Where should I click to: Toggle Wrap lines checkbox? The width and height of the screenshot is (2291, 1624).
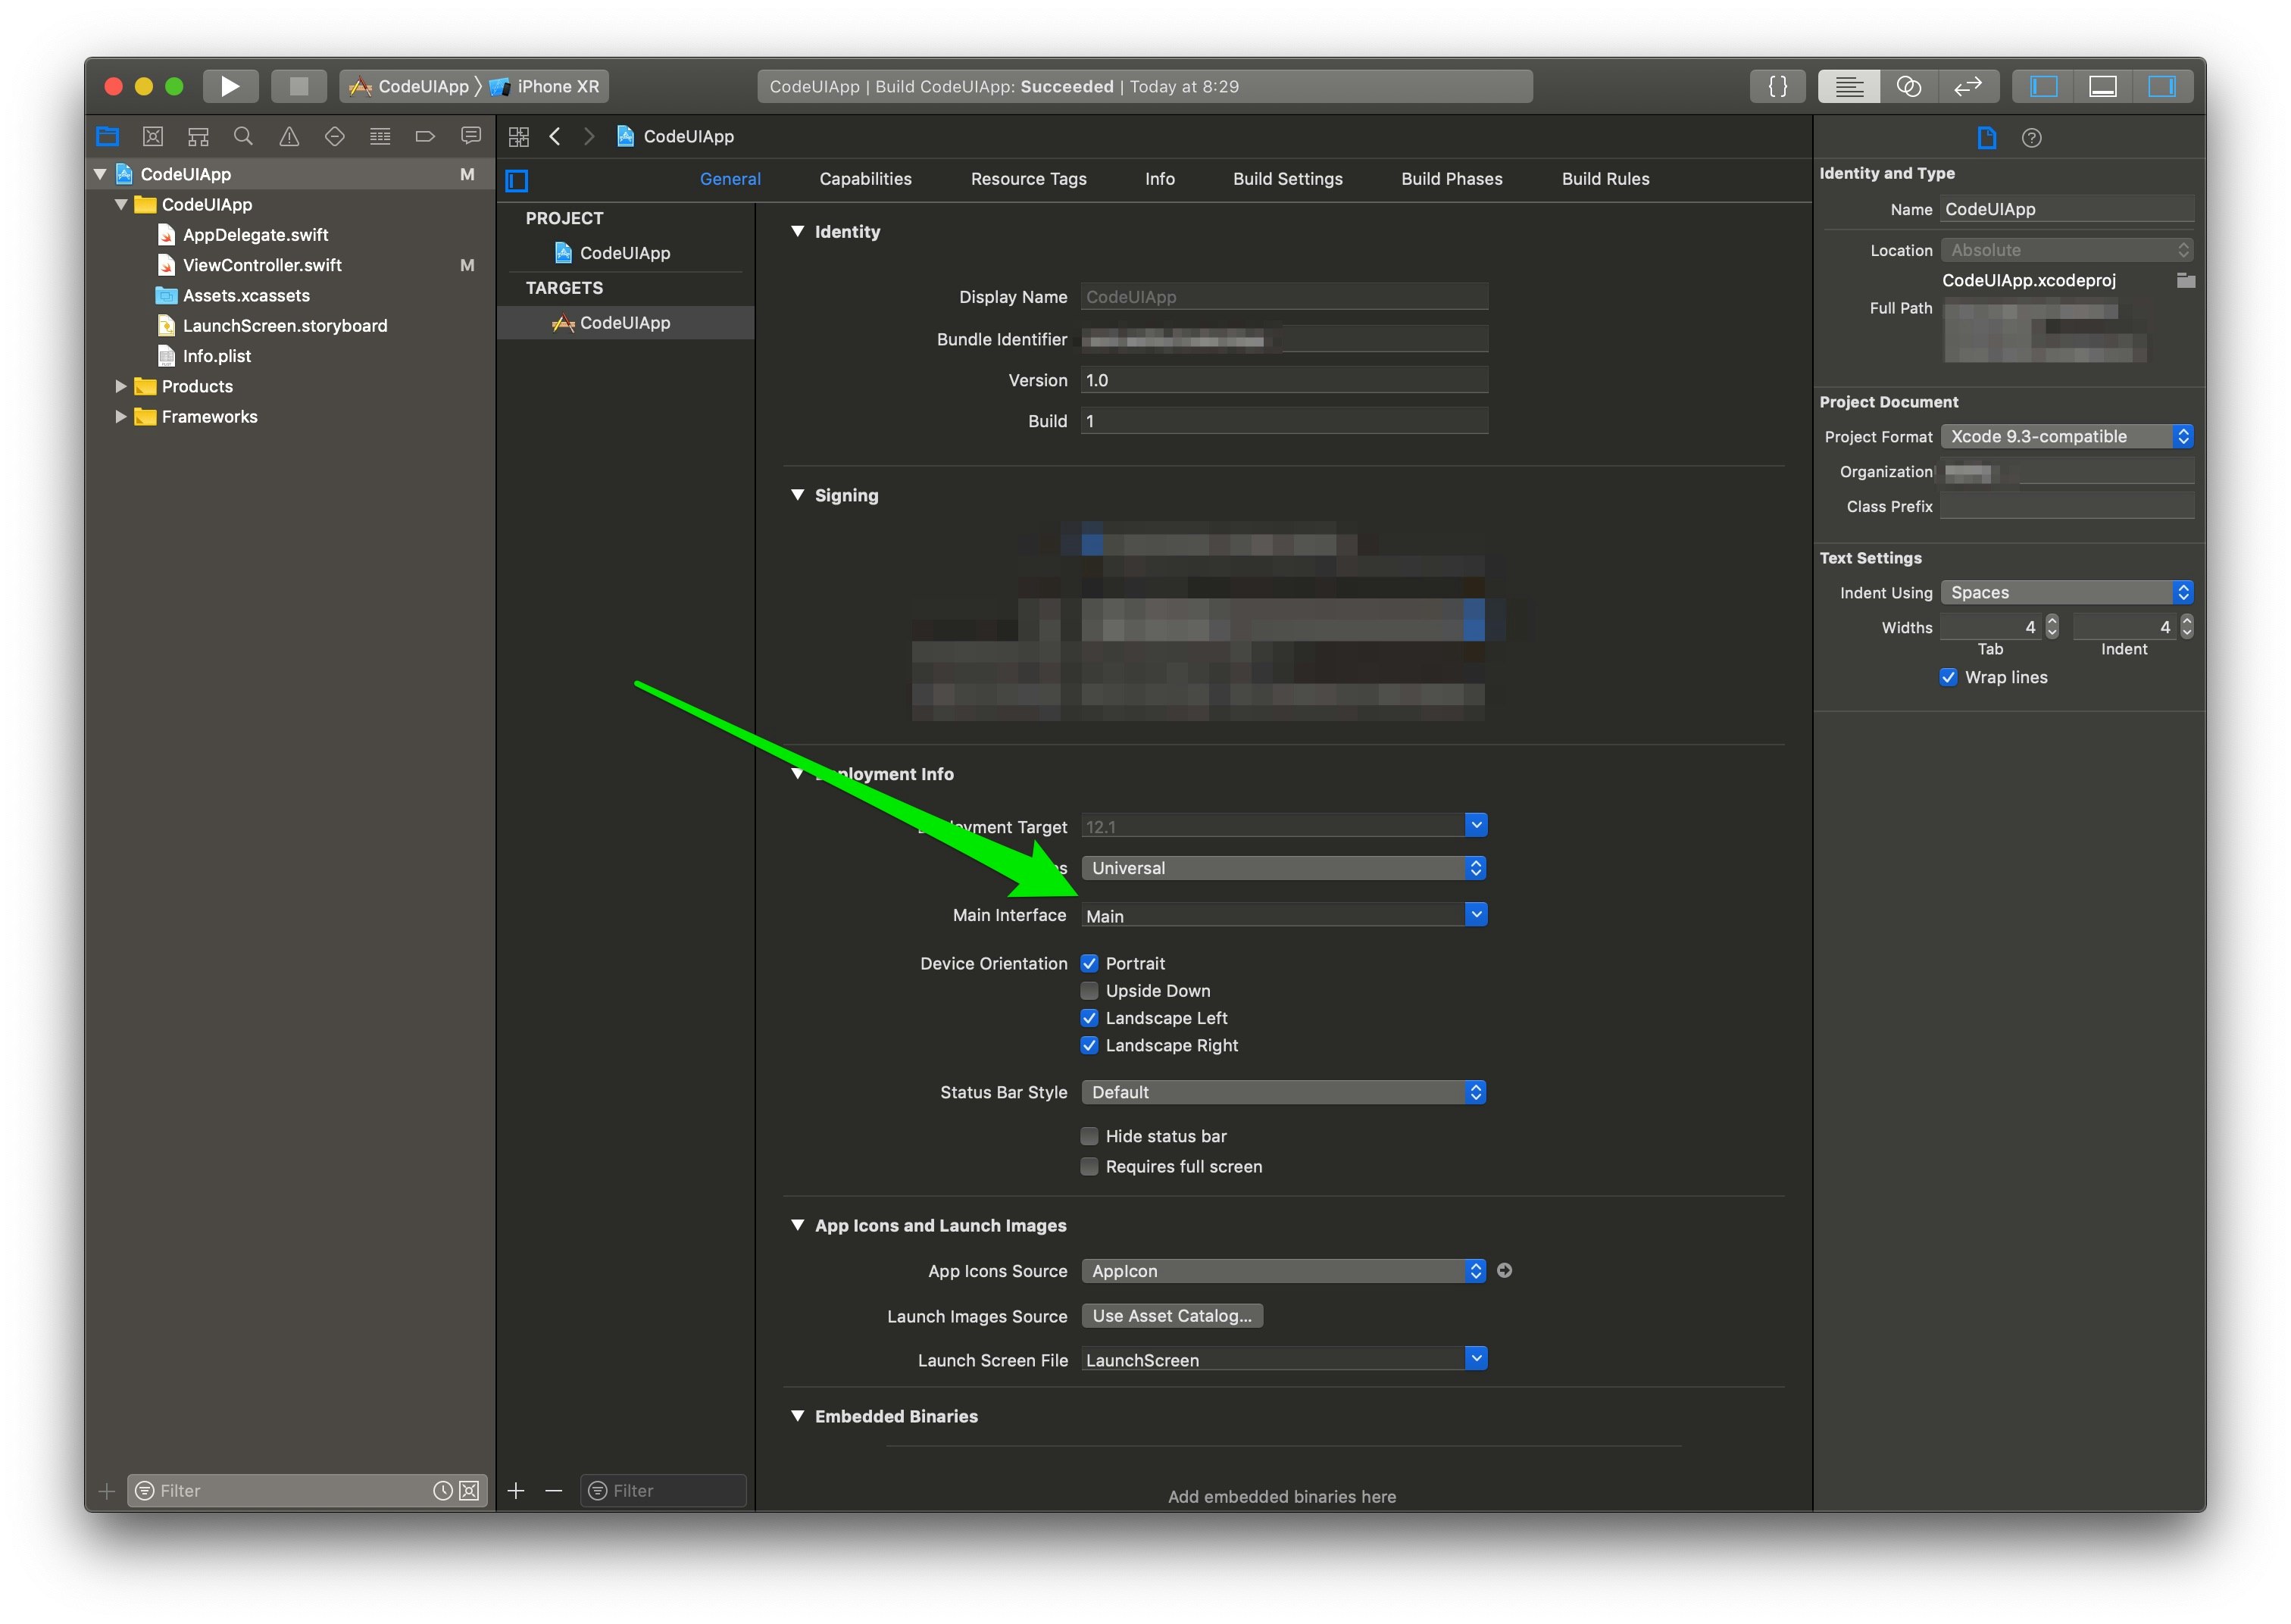tap(1948, 678)
